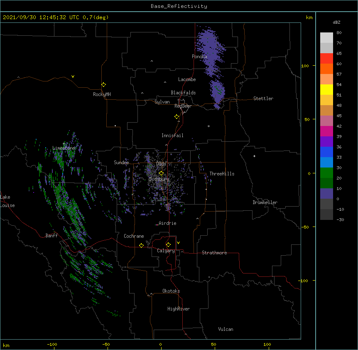Image resolution: width=358 pixels, height=350 pixels.
Task: Click the asterisk marker above Limestone label
Action: tap(64, 144)
